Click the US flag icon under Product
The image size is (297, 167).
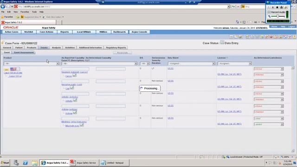click(x=13, y=69)
